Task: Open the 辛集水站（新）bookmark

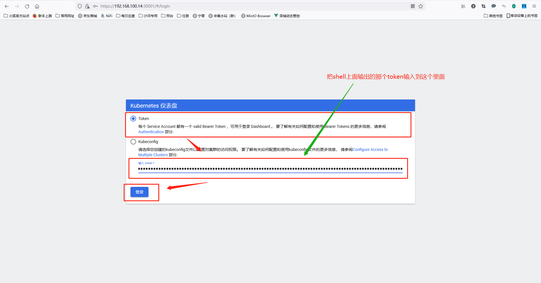Action: tap(222, 16)
